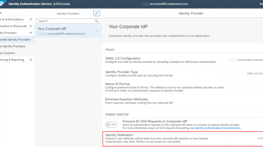This screenshot has height=147, width=263.
Task: Open Enriched Assertion Attributes setting
Action: point(126,99)
